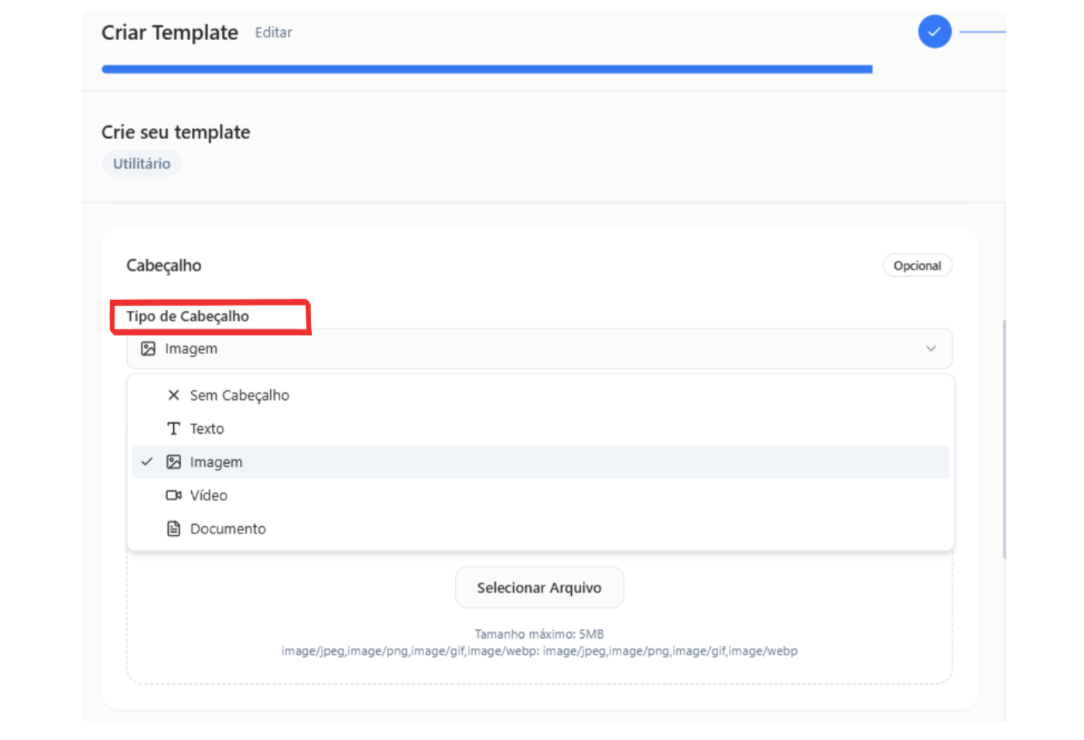
Task: Click the blue checkmark step circle
Action: (x=934, y=32)
